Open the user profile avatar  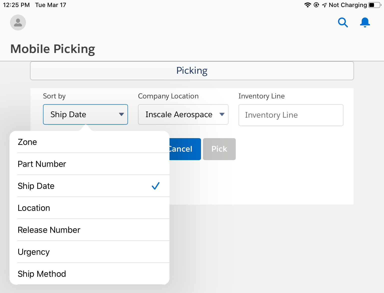[x=18, y=22]
